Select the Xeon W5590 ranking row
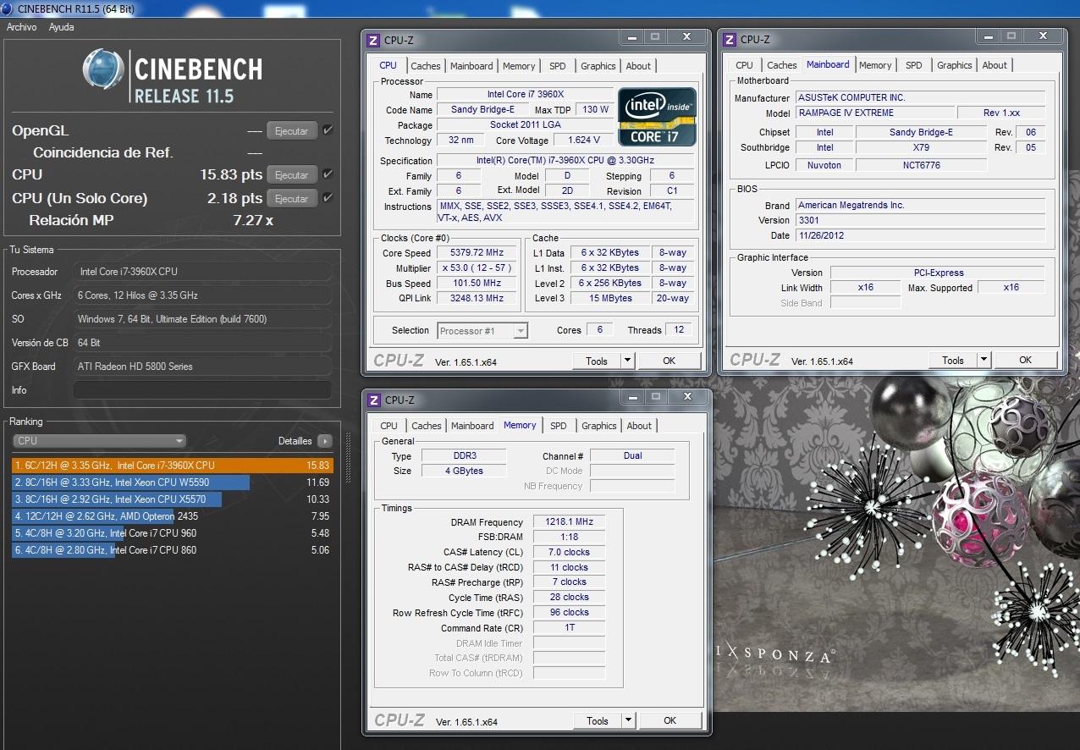This screenshot has height=750, width=1080. 173,483
